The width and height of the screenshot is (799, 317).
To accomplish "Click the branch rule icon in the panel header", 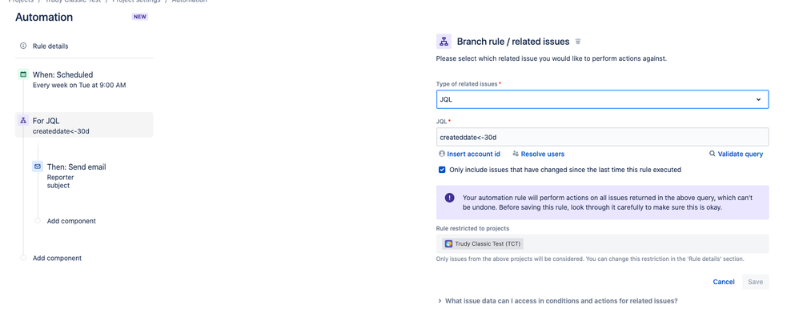I will tap(444, 42).
